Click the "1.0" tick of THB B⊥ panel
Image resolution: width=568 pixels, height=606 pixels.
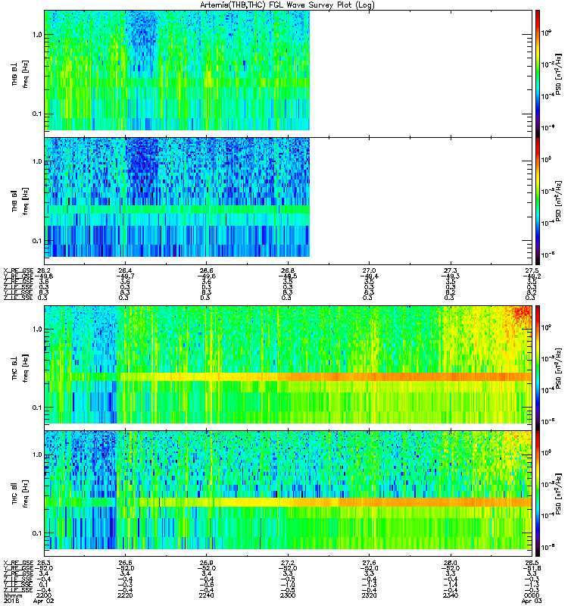[37, 35]
